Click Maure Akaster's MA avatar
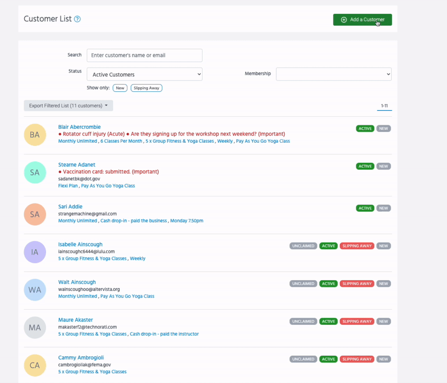447x383 pixels. pos(35,328)
